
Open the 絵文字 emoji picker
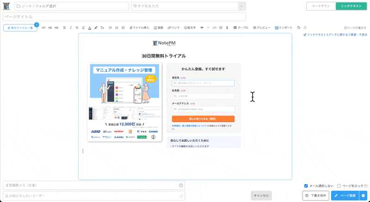(190, 28)
